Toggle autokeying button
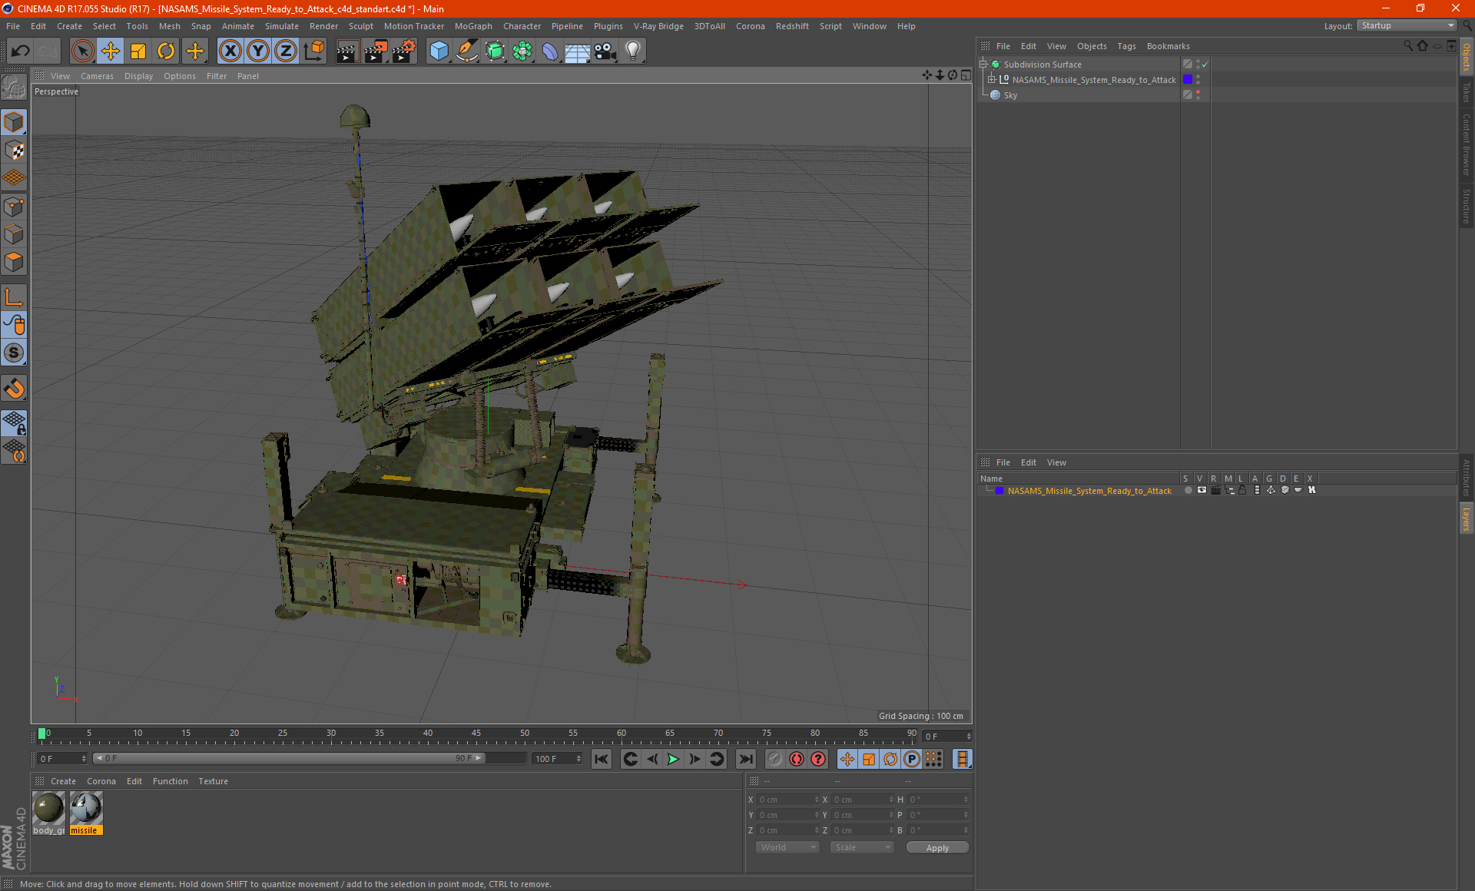The width and height of the screenshot is (1475, 891). pos(797,759)
